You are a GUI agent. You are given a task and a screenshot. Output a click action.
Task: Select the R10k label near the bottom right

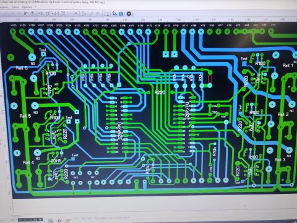(x=214, y=152)
